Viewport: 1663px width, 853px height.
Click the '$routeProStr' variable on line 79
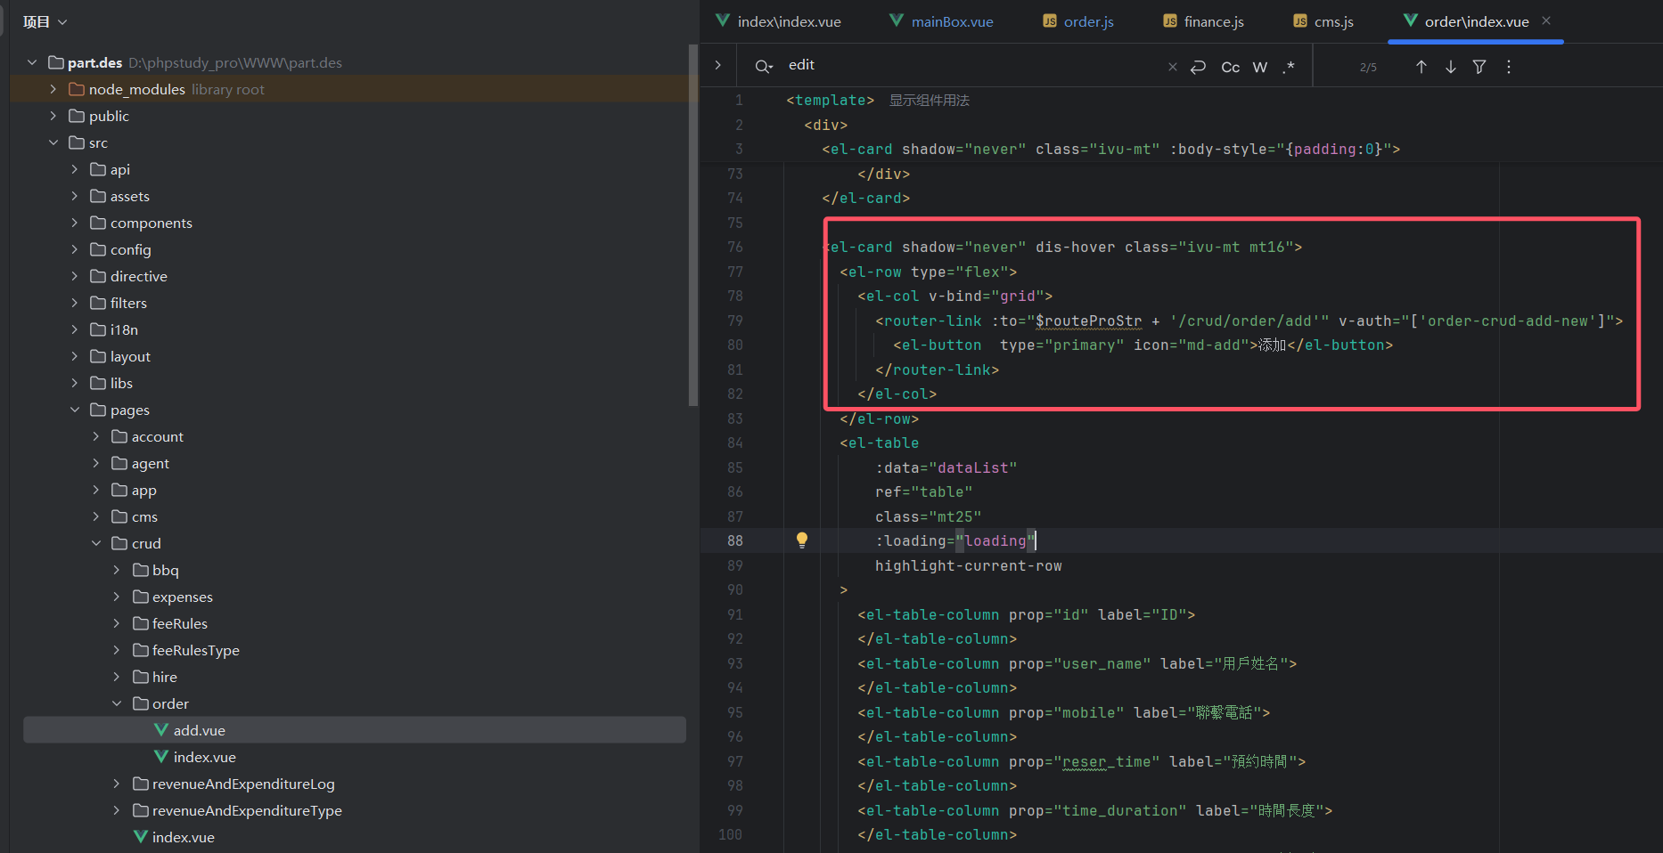click(1088, 321)
